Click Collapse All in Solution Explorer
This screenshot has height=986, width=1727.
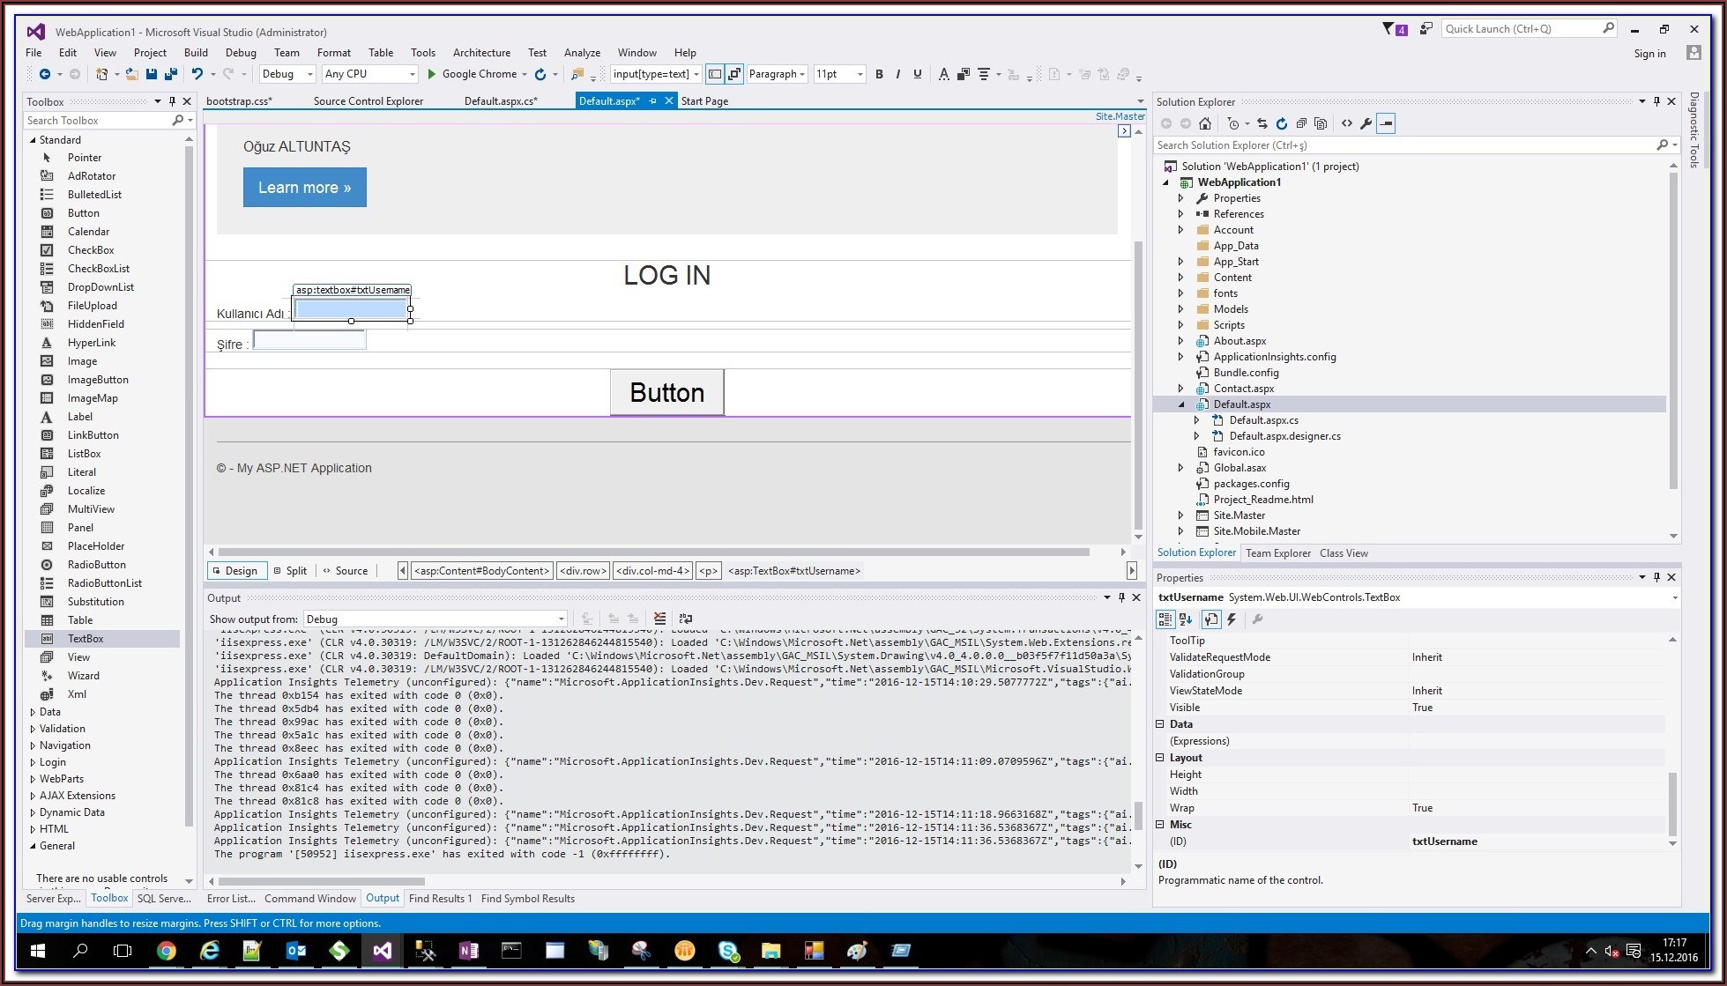pyautogui.click(x=1300, y=123)
